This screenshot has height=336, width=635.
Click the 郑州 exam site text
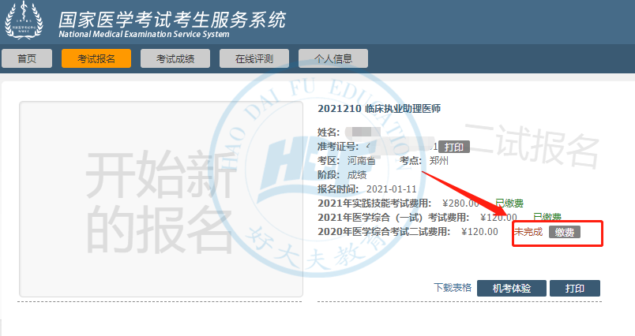pos(439,161)
